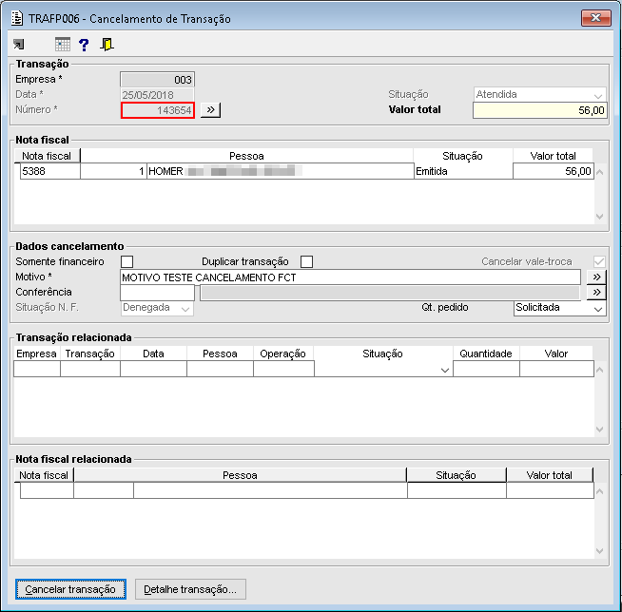Click Transação column header in Transação relacionada
Image resolution: width=622 pixels, height=612 pixels.
[x=90, y=354]
